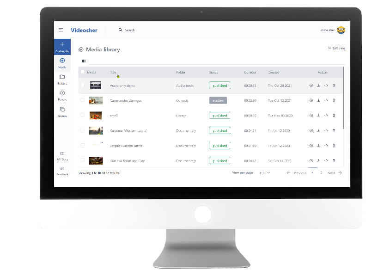This screenshot has height=276, width=390.
Task: Open the column settings icon above table
Action: pyautogui.click(x=84, y=61)
